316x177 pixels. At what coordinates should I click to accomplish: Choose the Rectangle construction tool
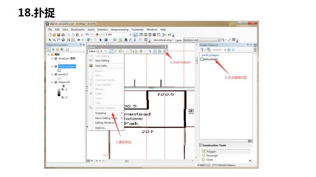click(x=212, y=156)
